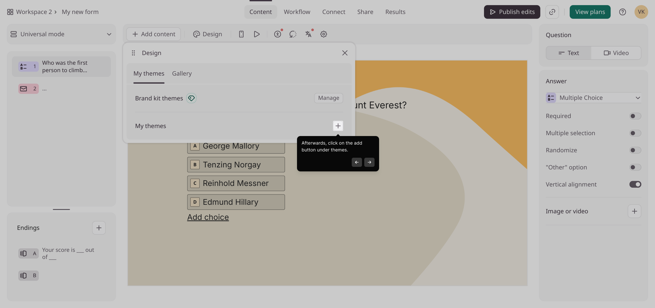Copy form link icon
The image size is (655, 308).
pyautogui.click(x=552, y=12)
